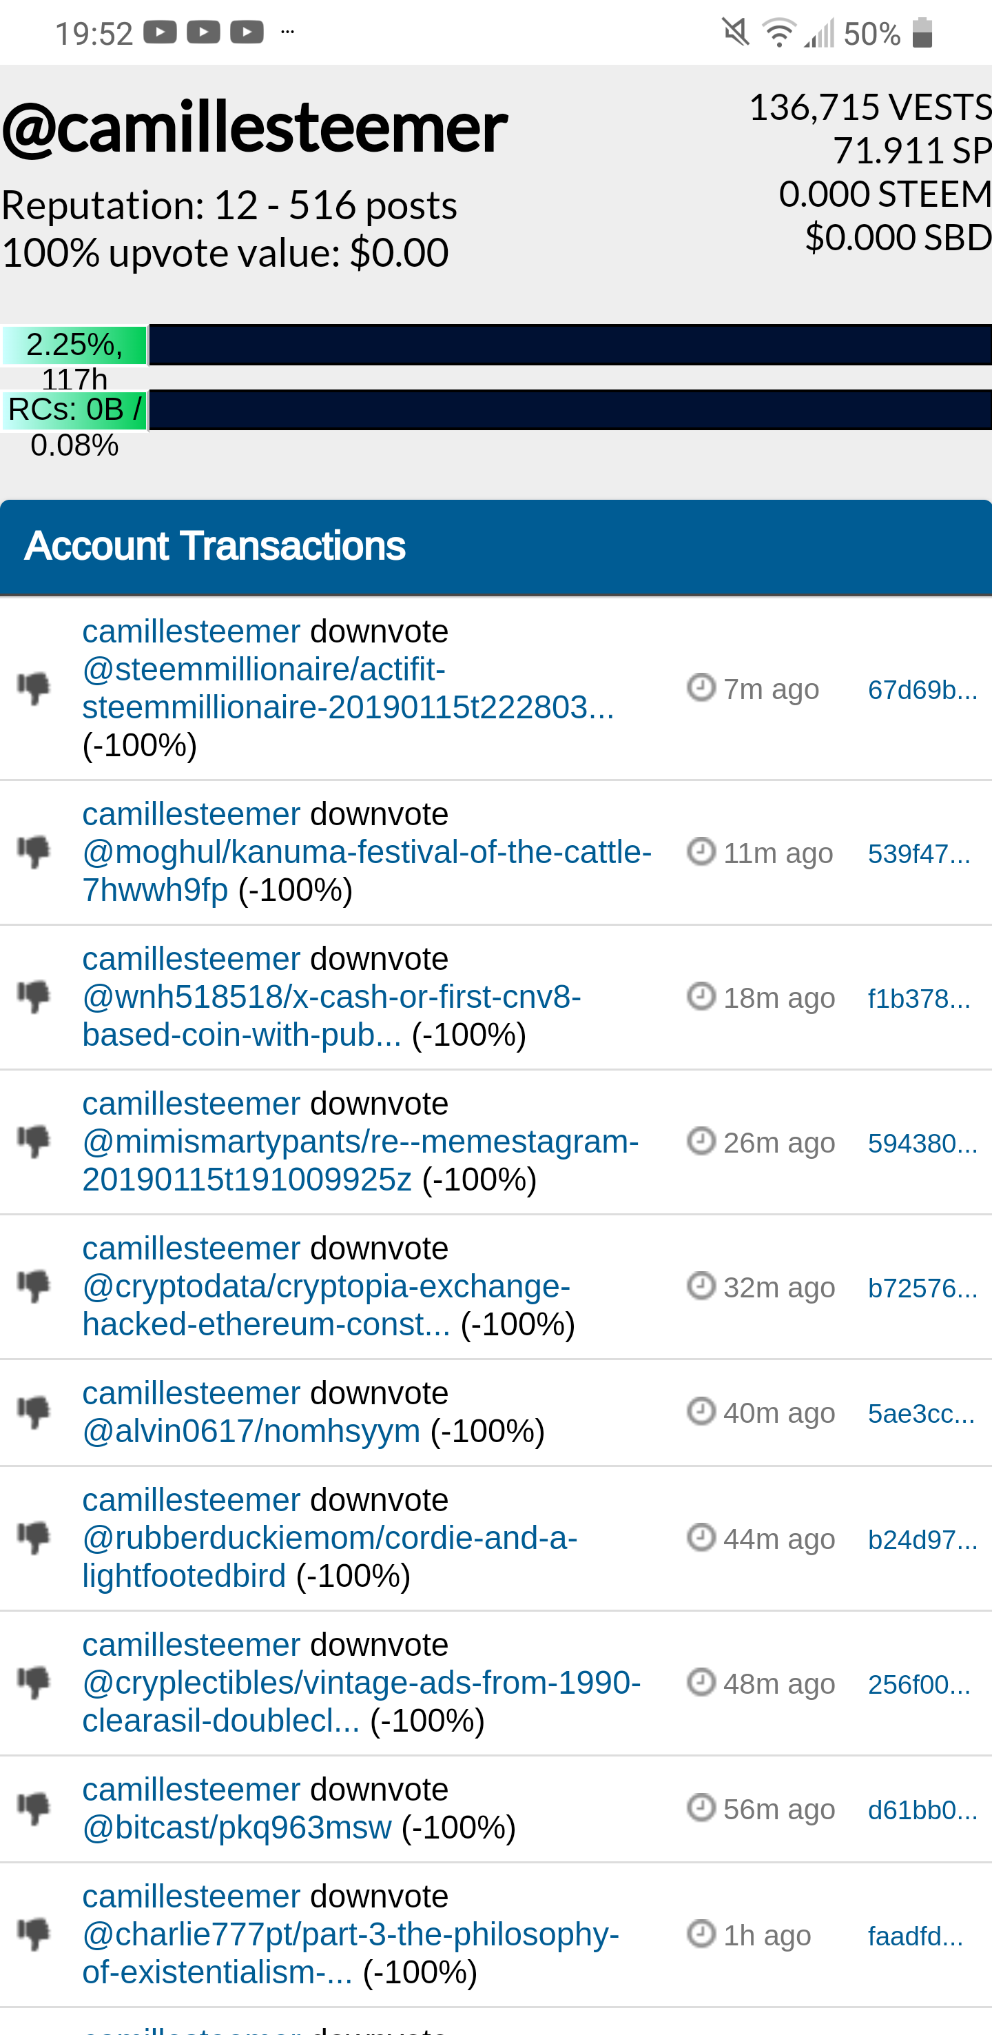Click clock icon next to 40m ago

coord(701,1411)
